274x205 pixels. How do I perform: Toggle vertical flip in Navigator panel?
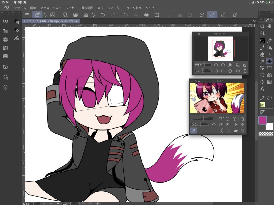245,71
